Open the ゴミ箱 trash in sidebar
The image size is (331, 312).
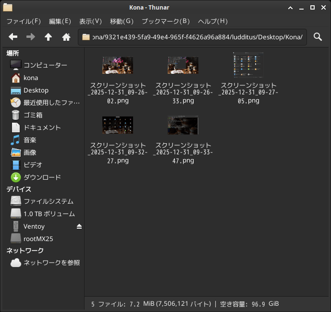click(33, 115)
